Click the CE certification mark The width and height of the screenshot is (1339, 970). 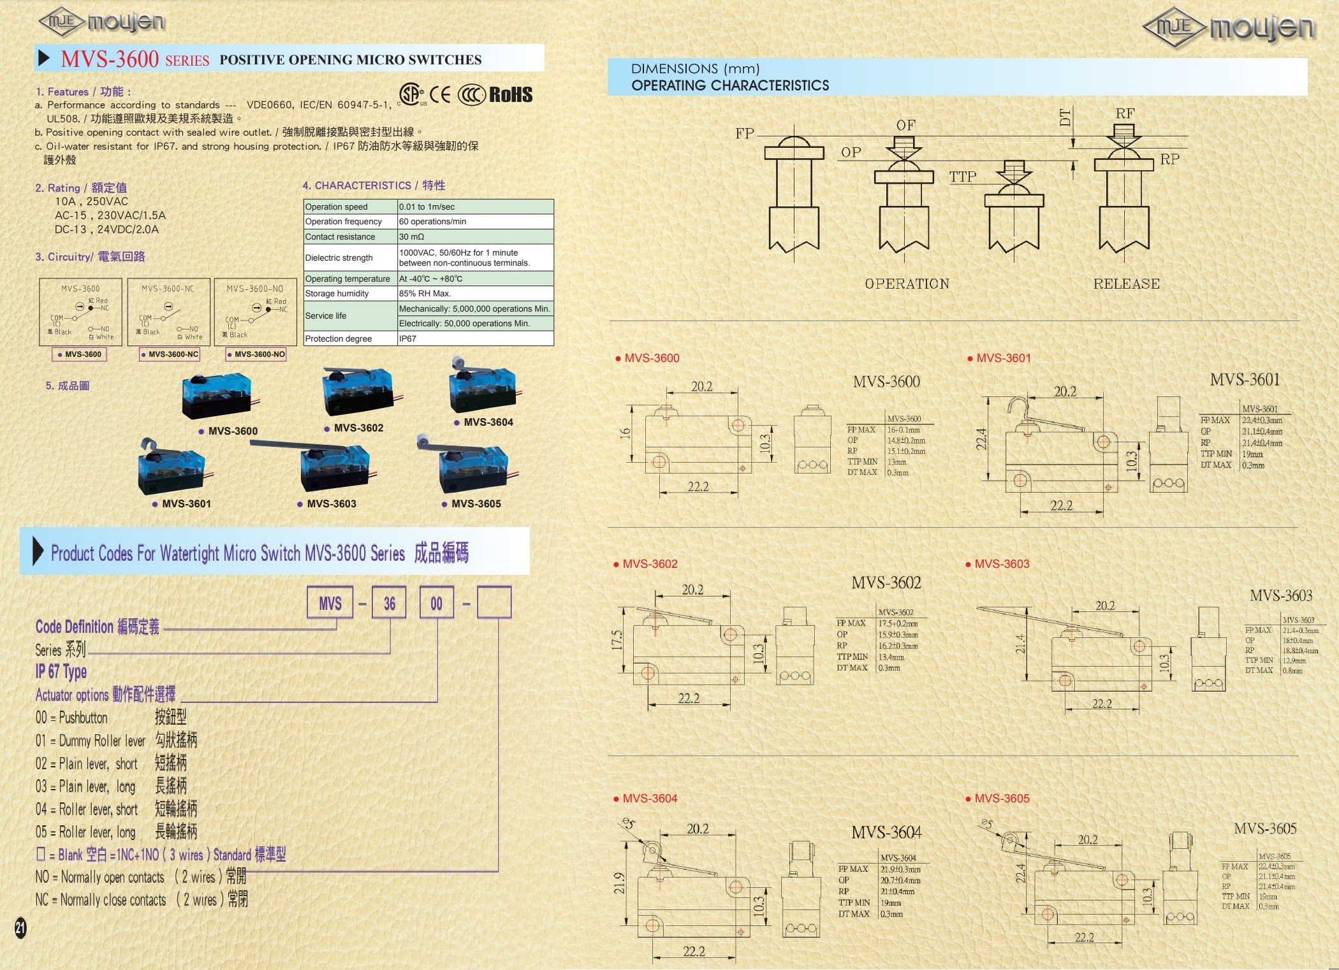pos(440,94)
